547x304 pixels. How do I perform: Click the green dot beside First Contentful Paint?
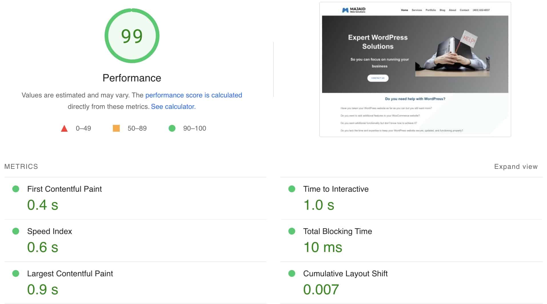[x=16, y=189]
